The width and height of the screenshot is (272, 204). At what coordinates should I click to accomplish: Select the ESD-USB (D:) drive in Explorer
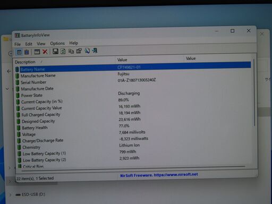pos(33,194)
